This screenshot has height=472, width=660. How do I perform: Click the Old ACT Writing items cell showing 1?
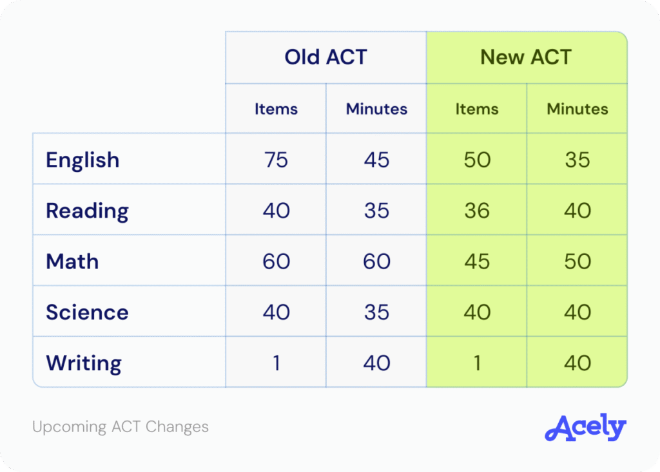click(x=276, y=363)
